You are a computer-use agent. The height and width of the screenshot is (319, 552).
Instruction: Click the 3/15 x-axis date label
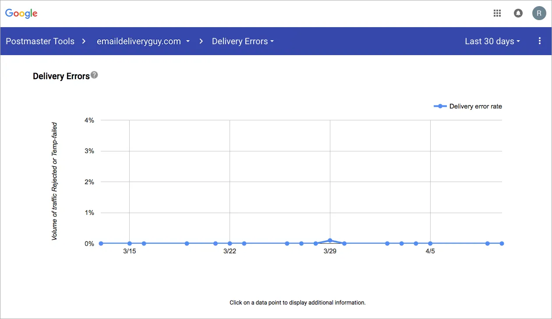pyautogui.click(x=129, y=251)
